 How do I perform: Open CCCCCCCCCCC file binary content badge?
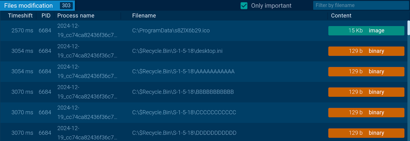(x=366, y=112)
